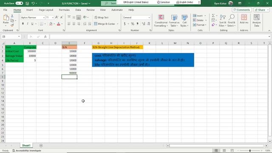Open the Number Format General dropdown
This screenshot has width=272, height=153.
point(149,17)
